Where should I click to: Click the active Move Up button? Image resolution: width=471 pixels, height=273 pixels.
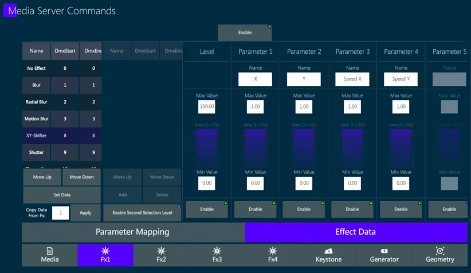click(x=42, y=177)
